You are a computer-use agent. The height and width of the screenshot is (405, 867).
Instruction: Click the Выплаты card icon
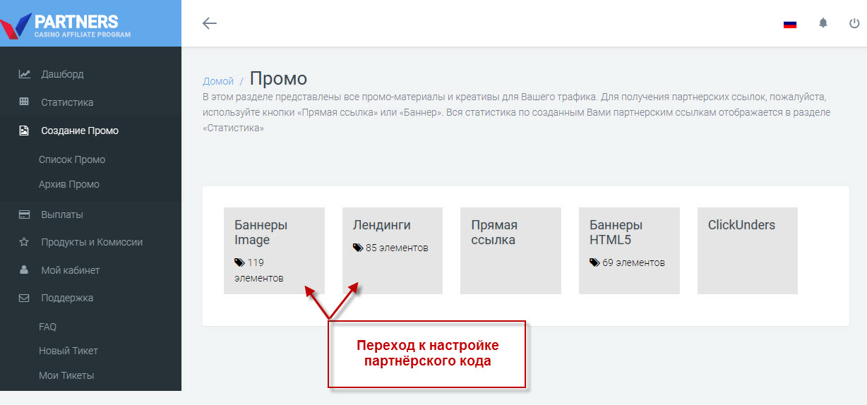pos(24,214)
